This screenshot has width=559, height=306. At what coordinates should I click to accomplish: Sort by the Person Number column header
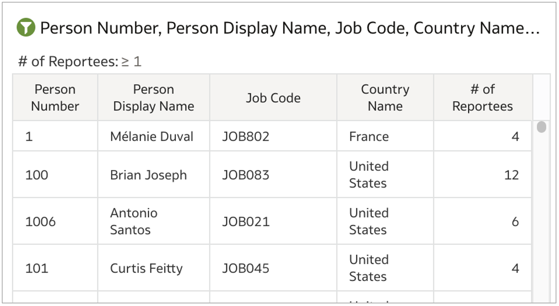(x=55, y=98)
